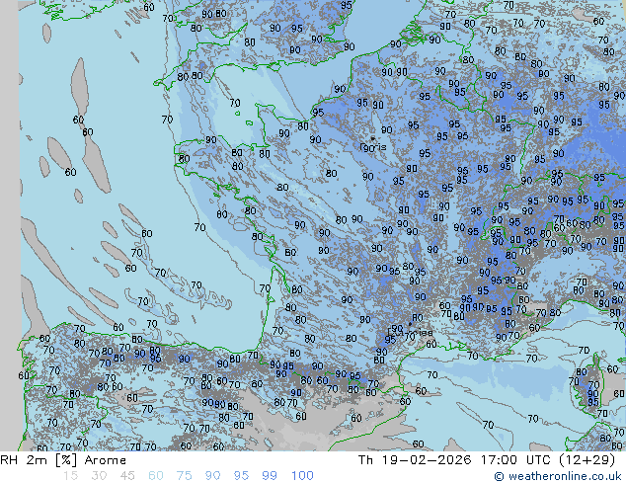Click the Paris city name label
This screenshot has height=484, width=626.
click(373, 148)
